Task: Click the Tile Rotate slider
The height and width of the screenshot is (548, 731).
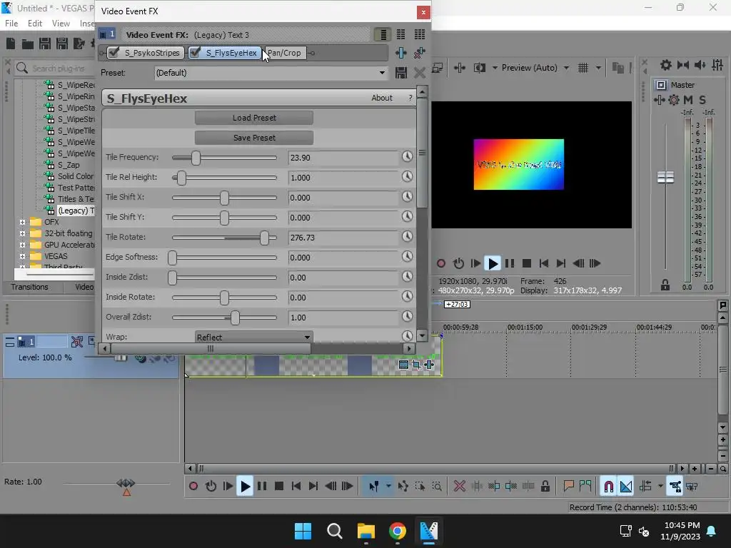Action: (x=224, y=238)
